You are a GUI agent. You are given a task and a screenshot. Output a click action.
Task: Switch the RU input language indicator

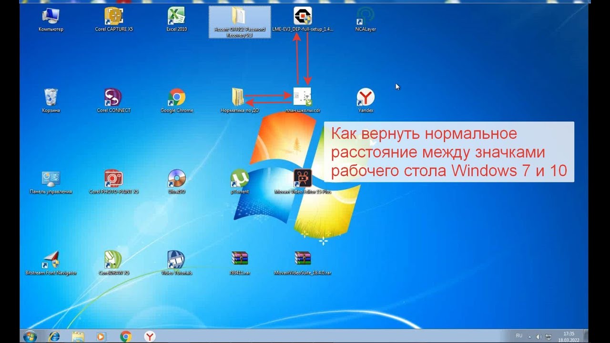(x=519, y=336)
